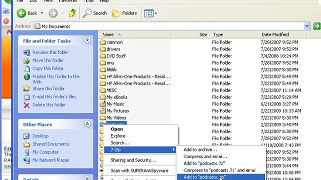Sort by Size column header

click(x=190, y=34)
